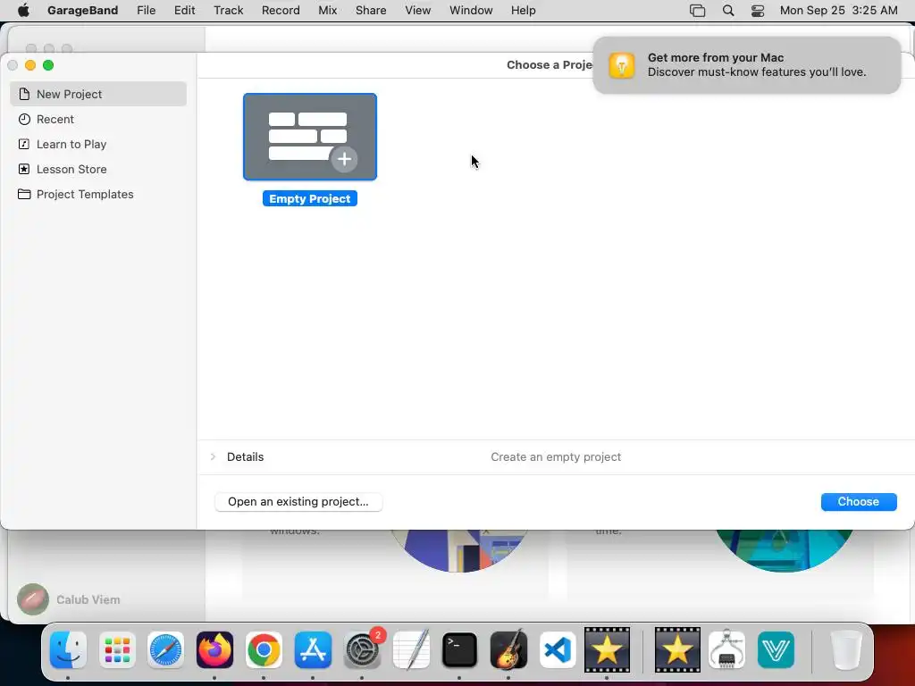This screenshot has height=686, width=915.
Task: Open the teal V app in Dock
Action: [x=776, y=650]
